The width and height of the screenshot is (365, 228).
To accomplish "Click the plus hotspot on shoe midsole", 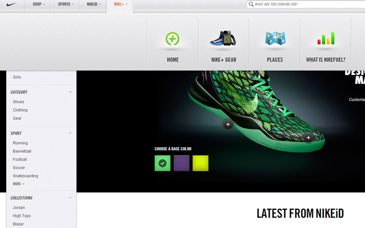I will [228, 124].
